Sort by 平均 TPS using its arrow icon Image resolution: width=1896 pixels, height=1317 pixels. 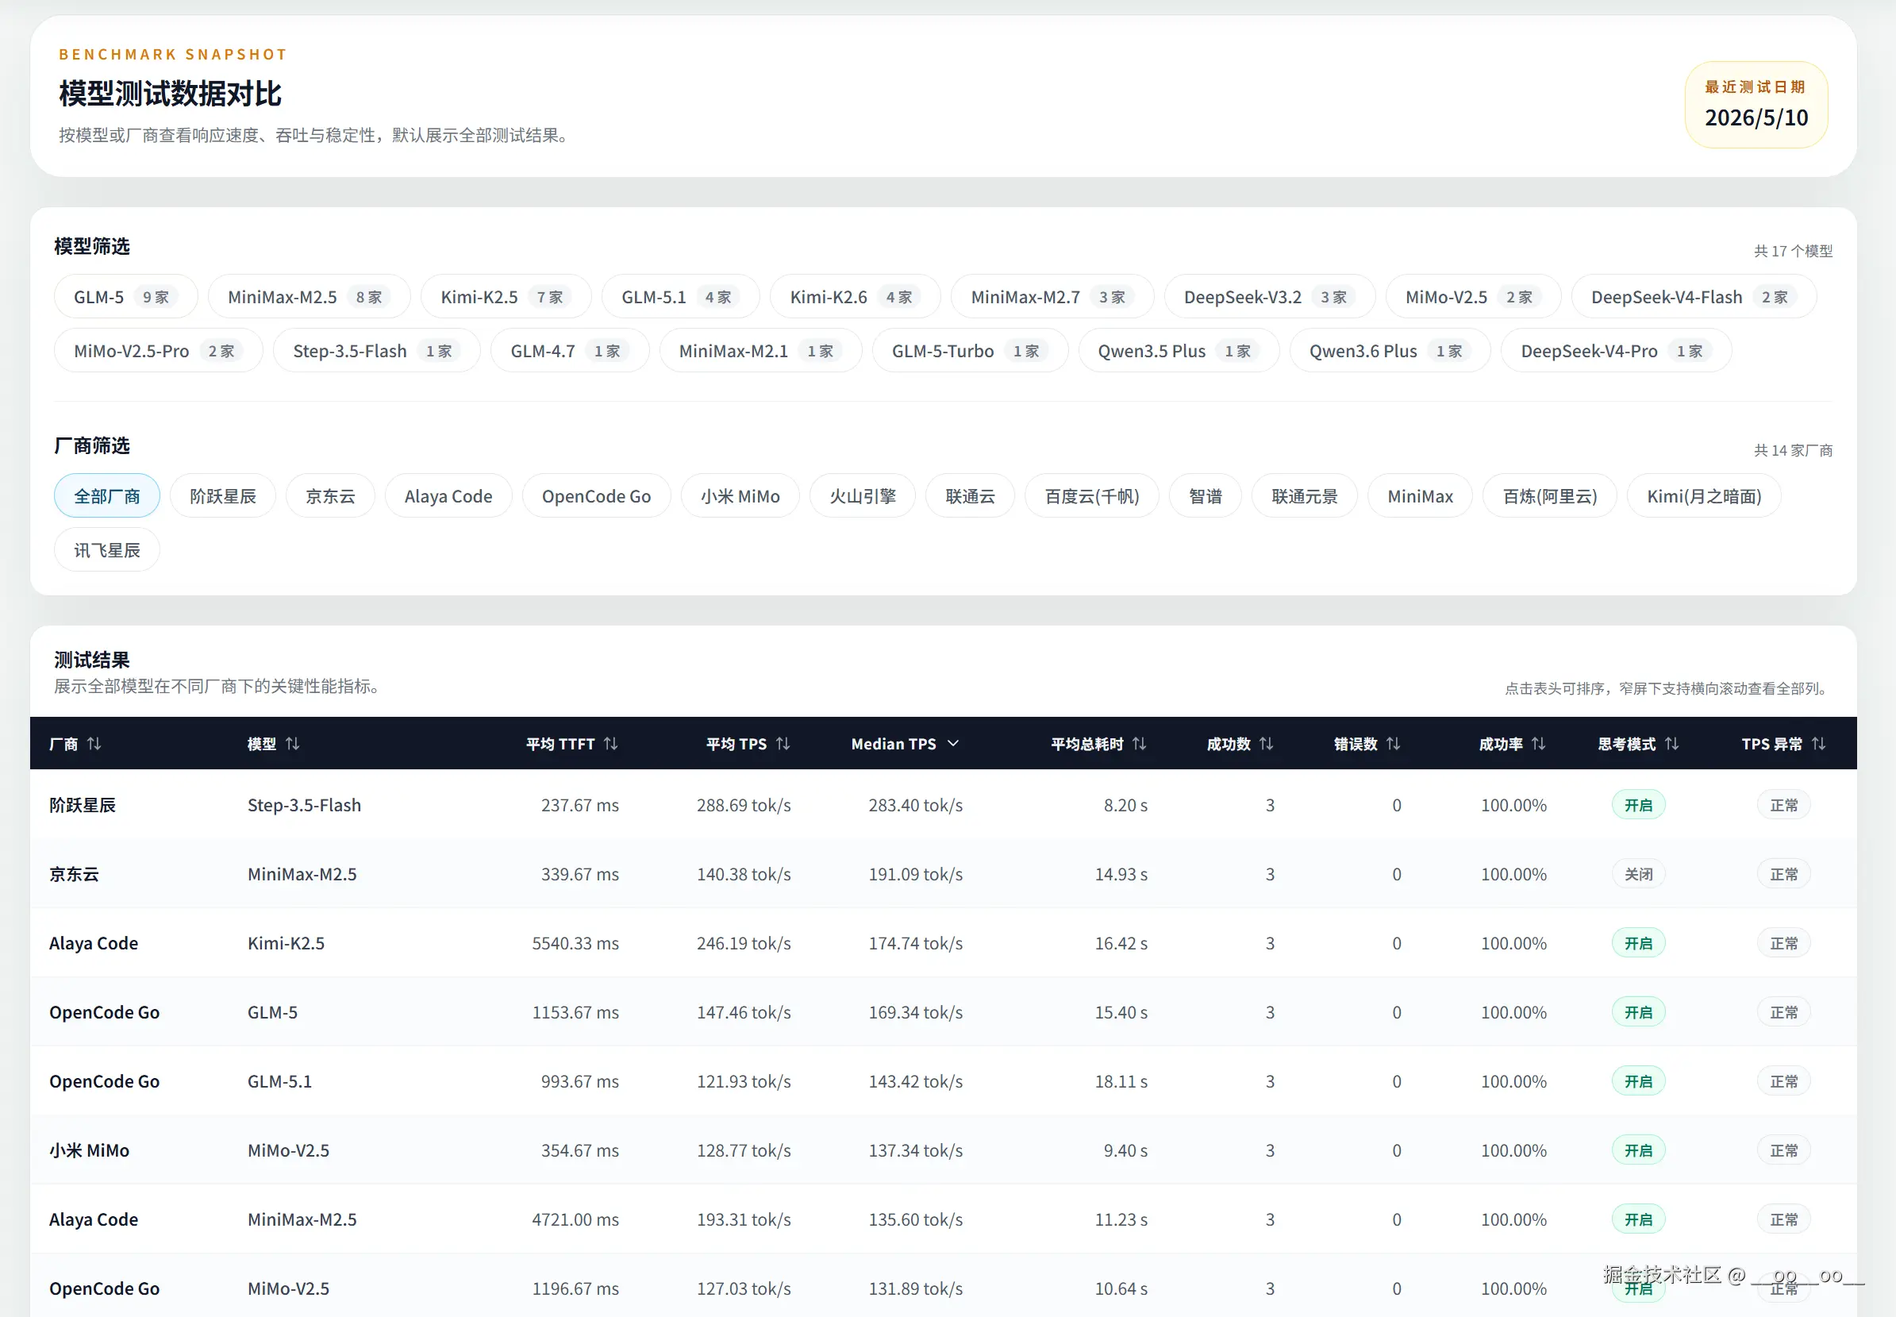783,744
